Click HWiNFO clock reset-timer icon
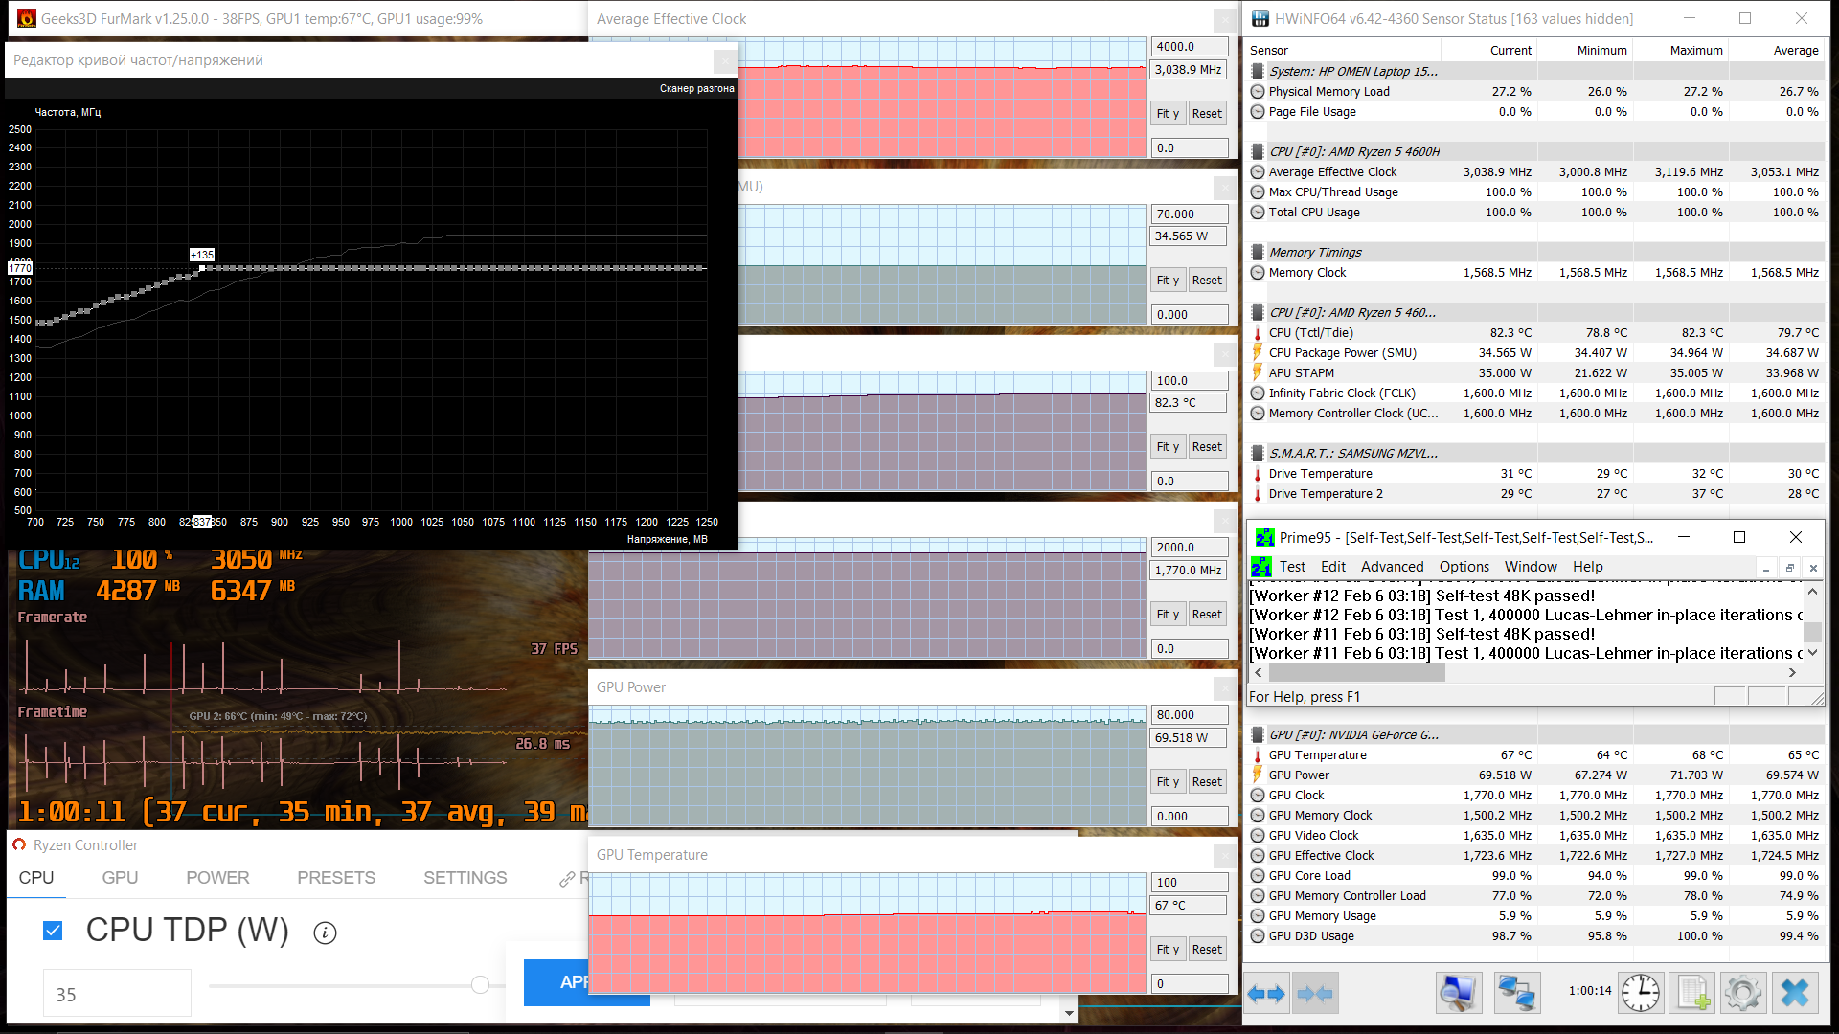The width and height of the screenshot is (1839, 1034). click(1641, 993)
